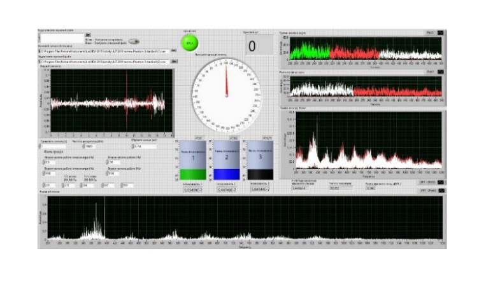486x281 pixels.
Task: Click the upper intensimeter frequency field
Action: tap(50, 174)
